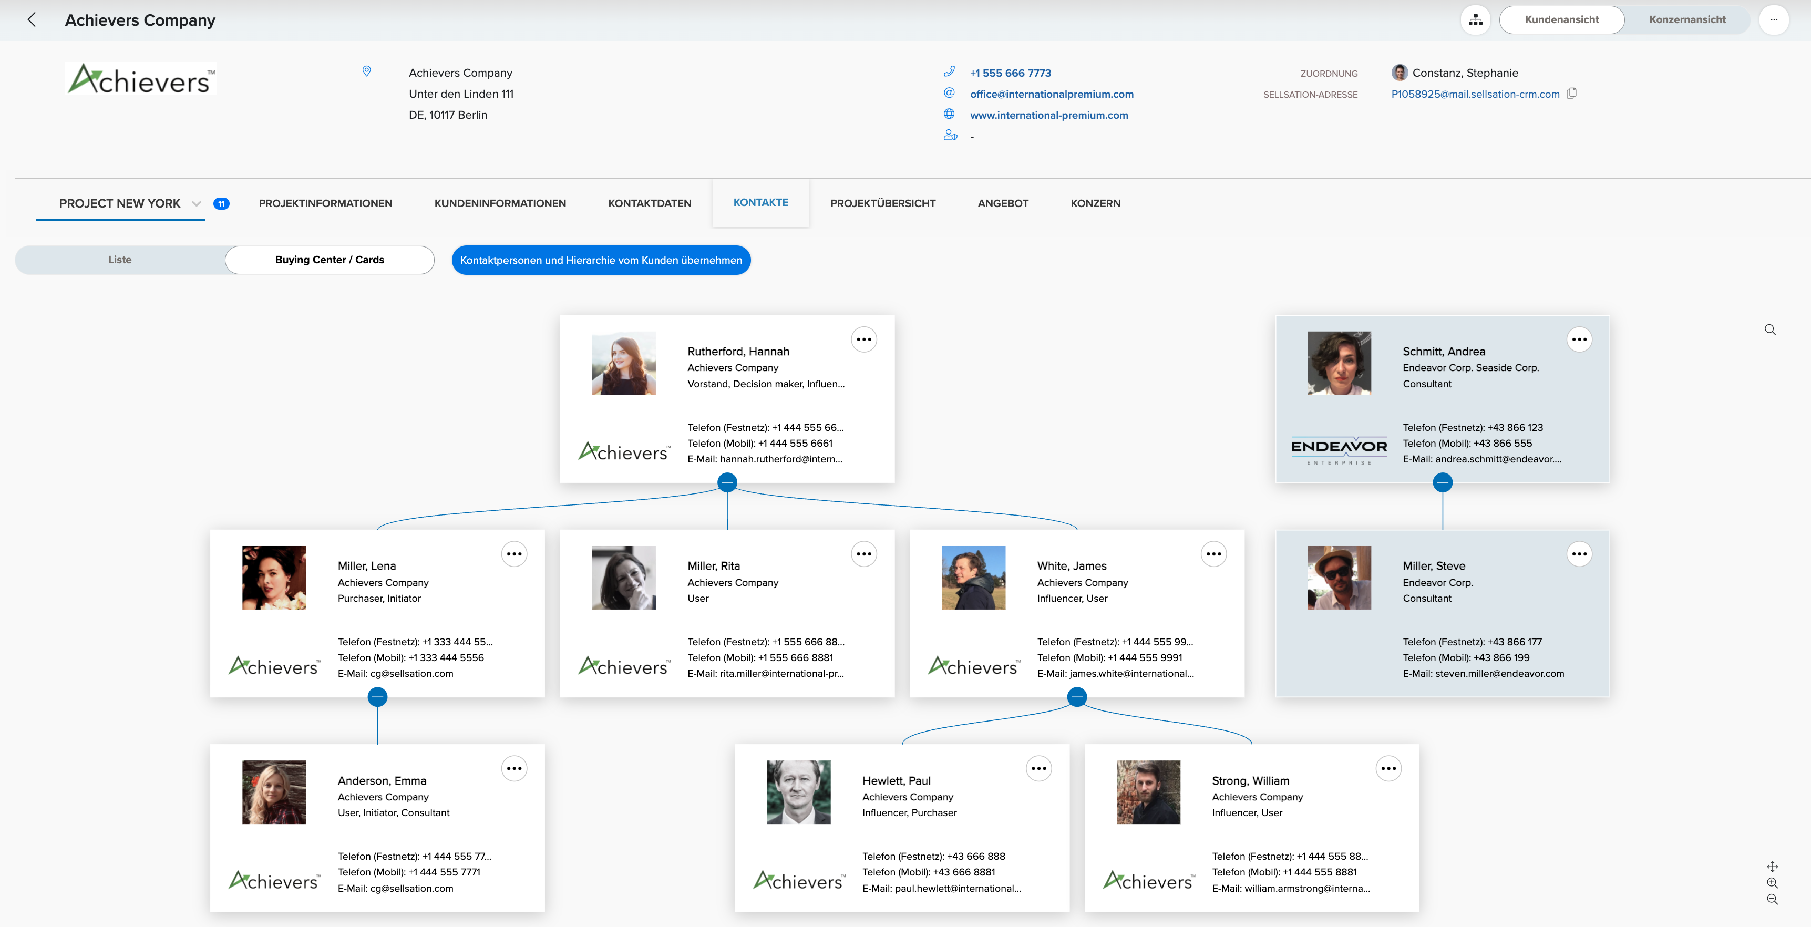Screen dimensions: 1811x927
Task: Open options for Rutherford, Hannah card
Action: [x=864, y=339]
